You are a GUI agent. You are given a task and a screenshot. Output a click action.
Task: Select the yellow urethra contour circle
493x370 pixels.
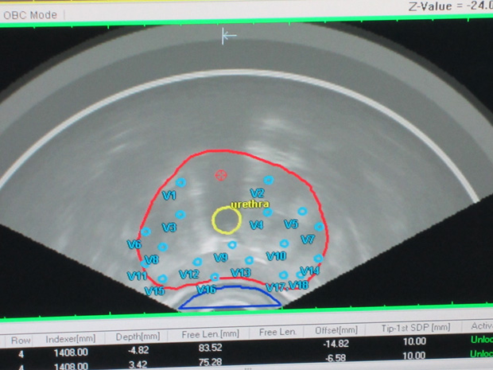click(x=225, y=220)
